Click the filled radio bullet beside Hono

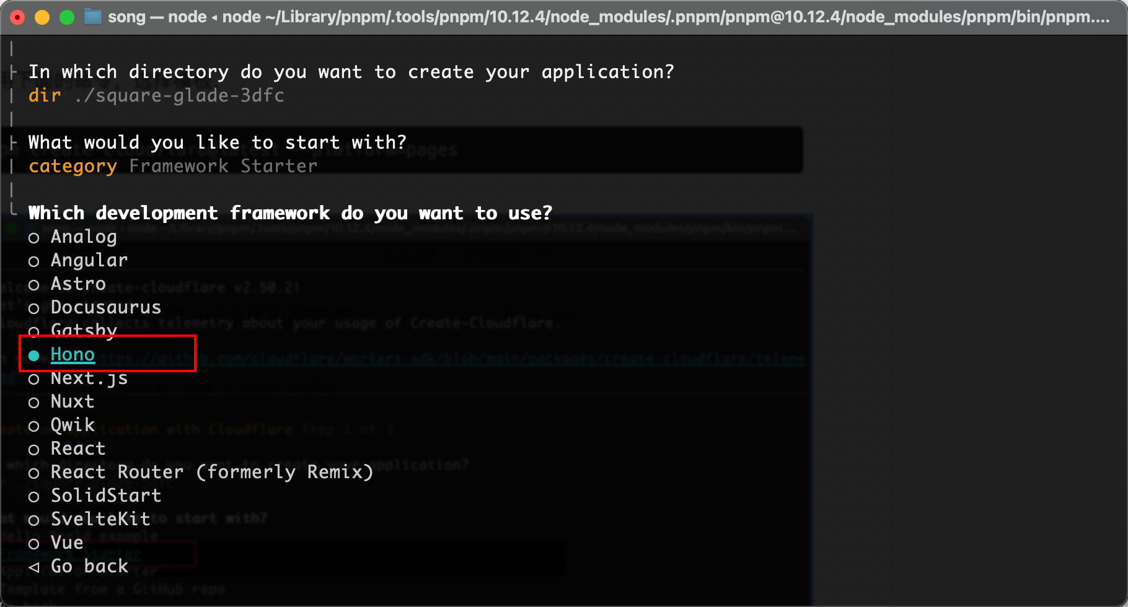click(x=34, y=355)
